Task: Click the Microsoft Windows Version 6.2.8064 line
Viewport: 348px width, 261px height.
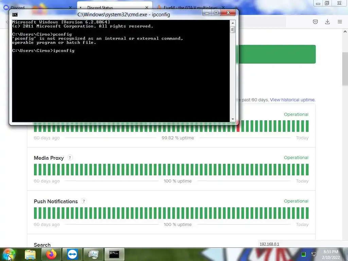Action: click(x=61, y=22)
